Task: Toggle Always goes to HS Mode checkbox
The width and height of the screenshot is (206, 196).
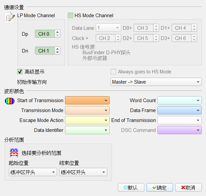Action: [113, 72]
